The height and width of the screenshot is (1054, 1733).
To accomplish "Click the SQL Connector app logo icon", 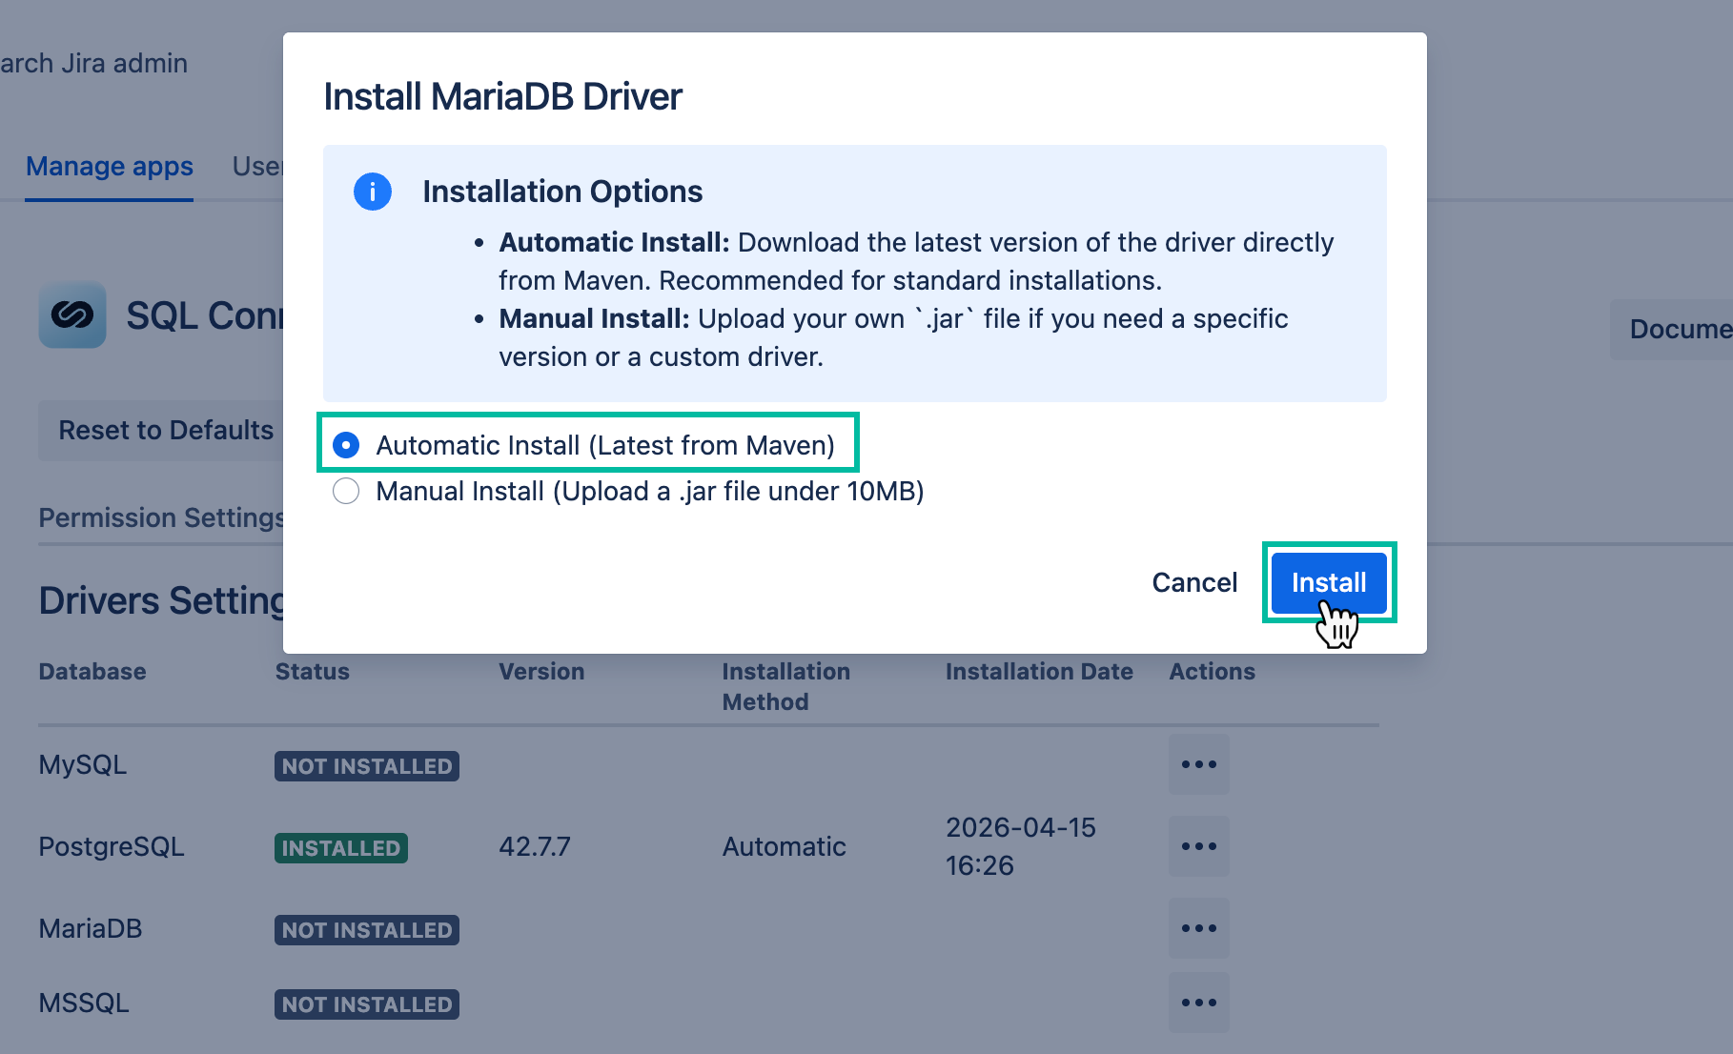I will [72, 314].
